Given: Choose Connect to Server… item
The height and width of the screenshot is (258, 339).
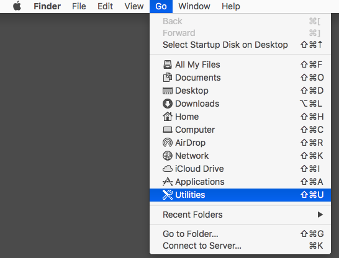Looking at the screenshot, I should click(240, 246).
